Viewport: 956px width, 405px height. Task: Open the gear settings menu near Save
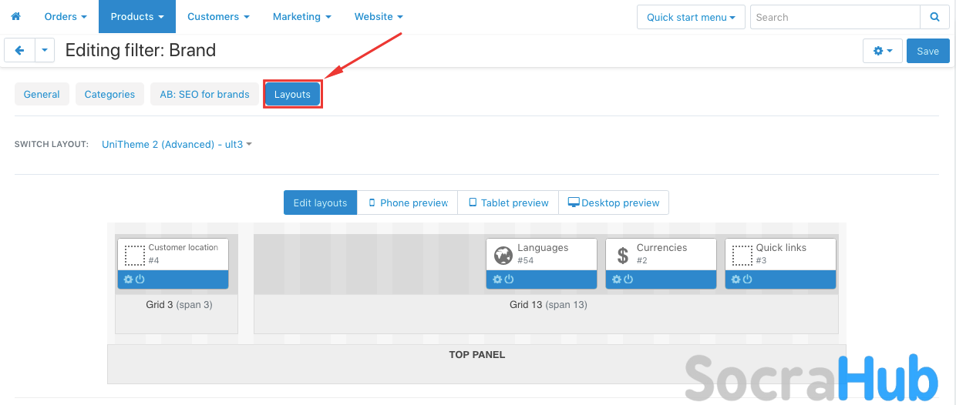coord(883,51)
